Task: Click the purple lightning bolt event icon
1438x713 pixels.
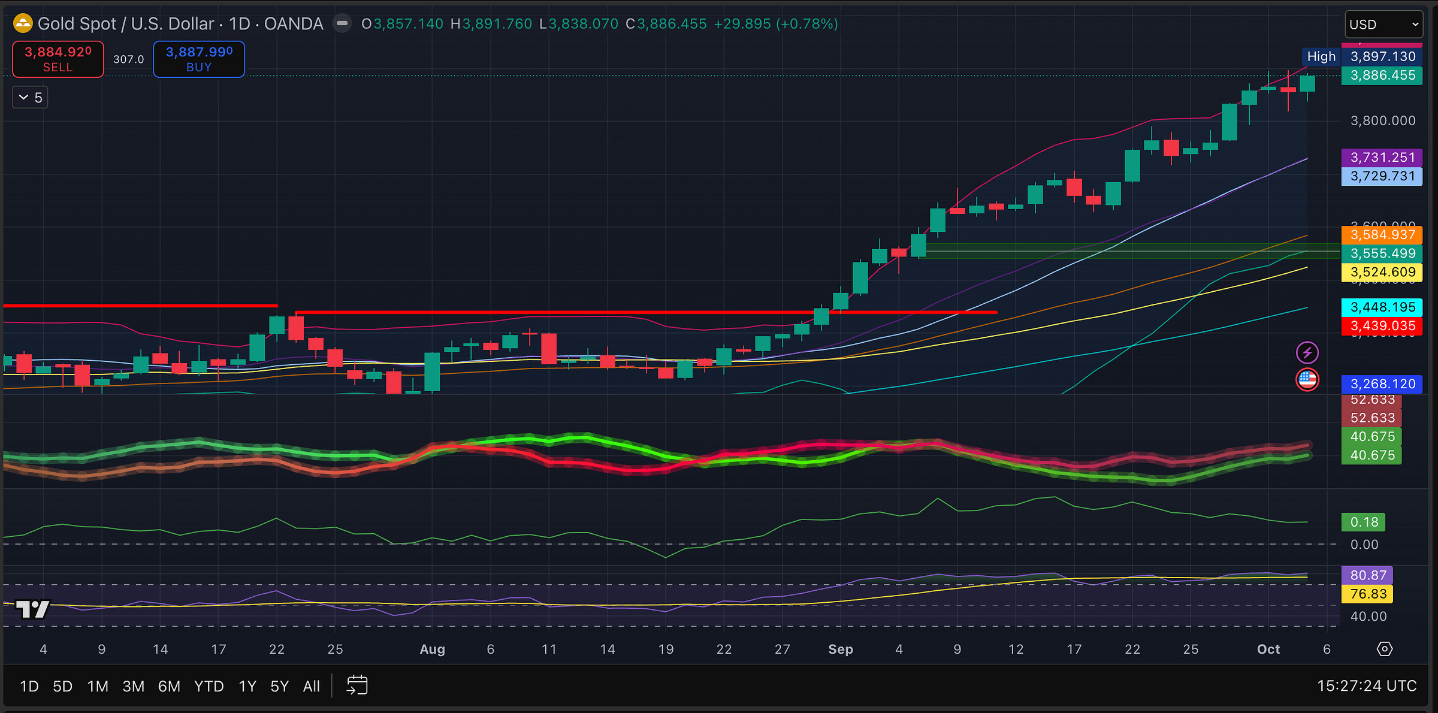Action: [1307, 352]
